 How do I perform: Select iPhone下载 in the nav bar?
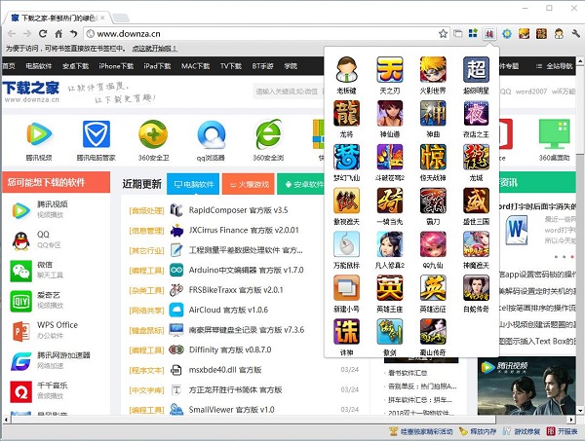click(116, 66)
